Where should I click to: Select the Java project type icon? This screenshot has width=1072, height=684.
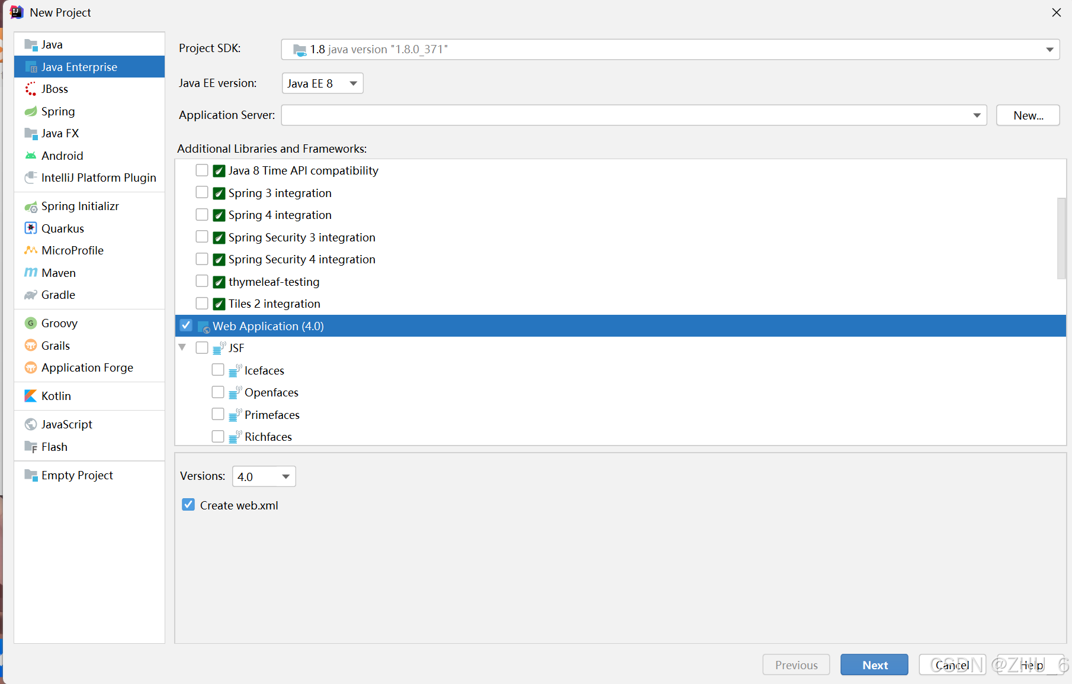coord(31,45)
